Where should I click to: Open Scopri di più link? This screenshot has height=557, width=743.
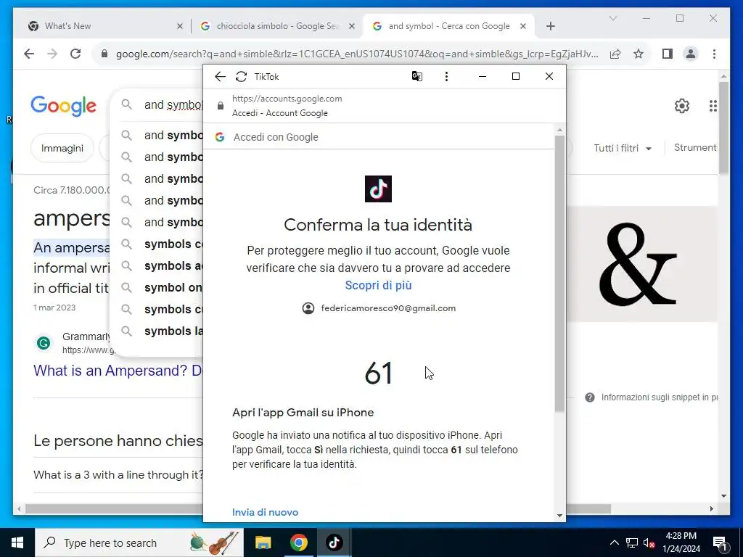pyautogui.click(x=378, y=285)
